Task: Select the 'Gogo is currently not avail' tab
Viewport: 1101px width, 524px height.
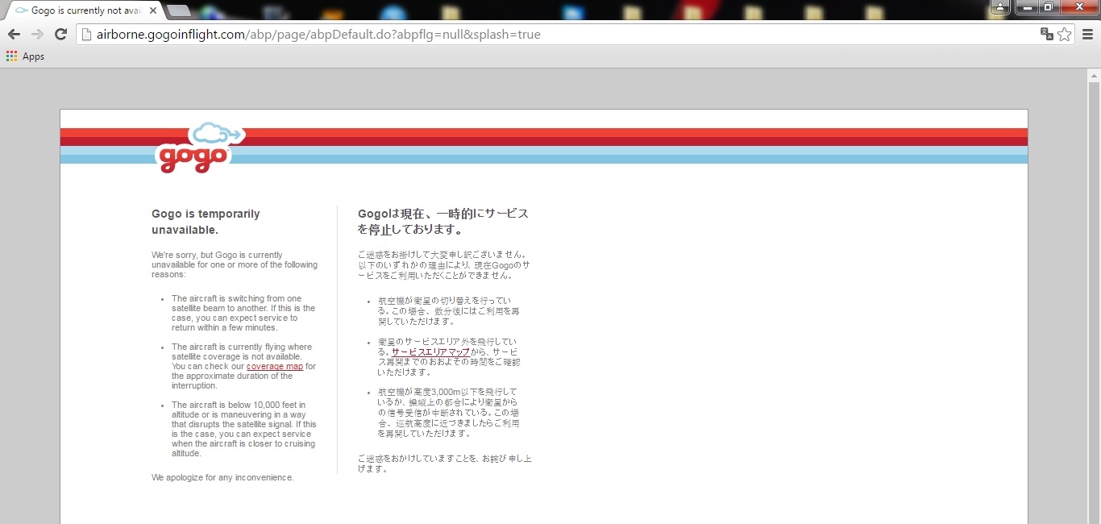Action: 81,10
